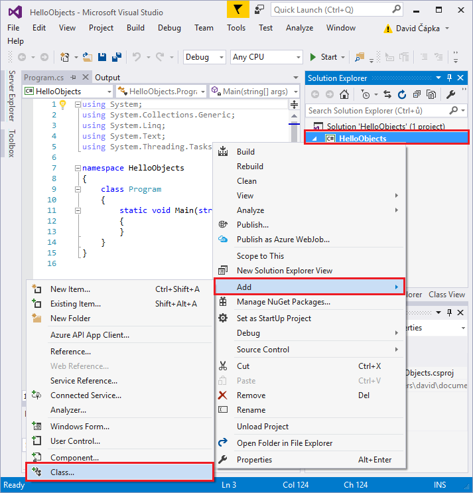Click the Pending Changes Filter clock icon
473x493 pixels.
click(x=366, y=94)
